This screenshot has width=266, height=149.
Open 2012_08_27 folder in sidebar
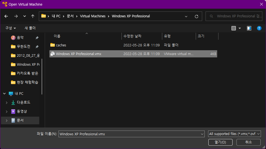coord(25,56)
